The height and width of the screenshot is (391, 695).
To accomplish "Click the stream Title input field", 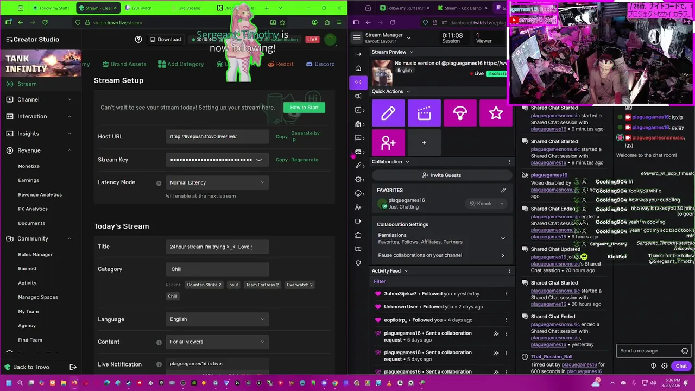I will click(x=217, y=247).
